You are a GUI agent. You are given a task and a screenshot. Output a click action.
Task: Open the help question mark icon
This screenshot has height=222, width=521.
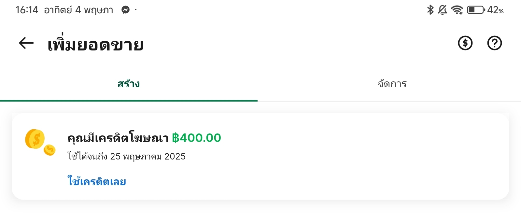pos(495,43)
